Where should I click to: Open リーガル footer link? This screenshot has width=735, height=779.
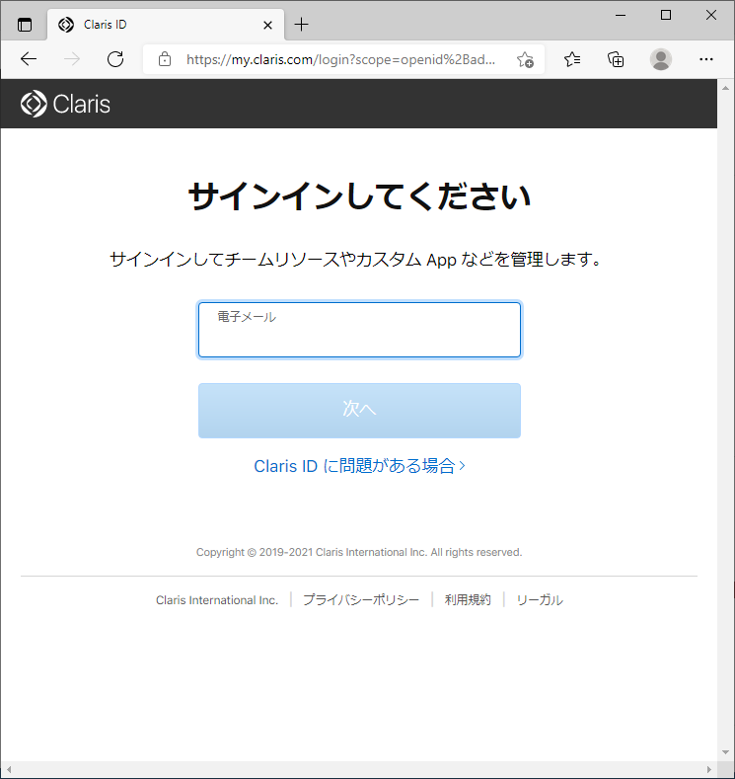tap(540, 600)
